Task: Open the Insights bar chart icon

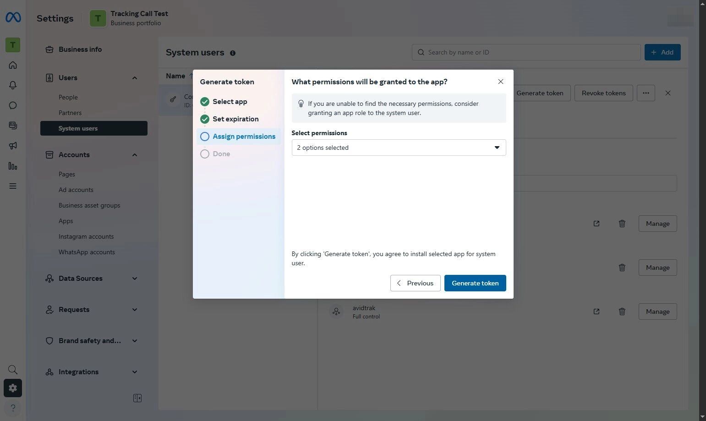Action: (13, 166)
